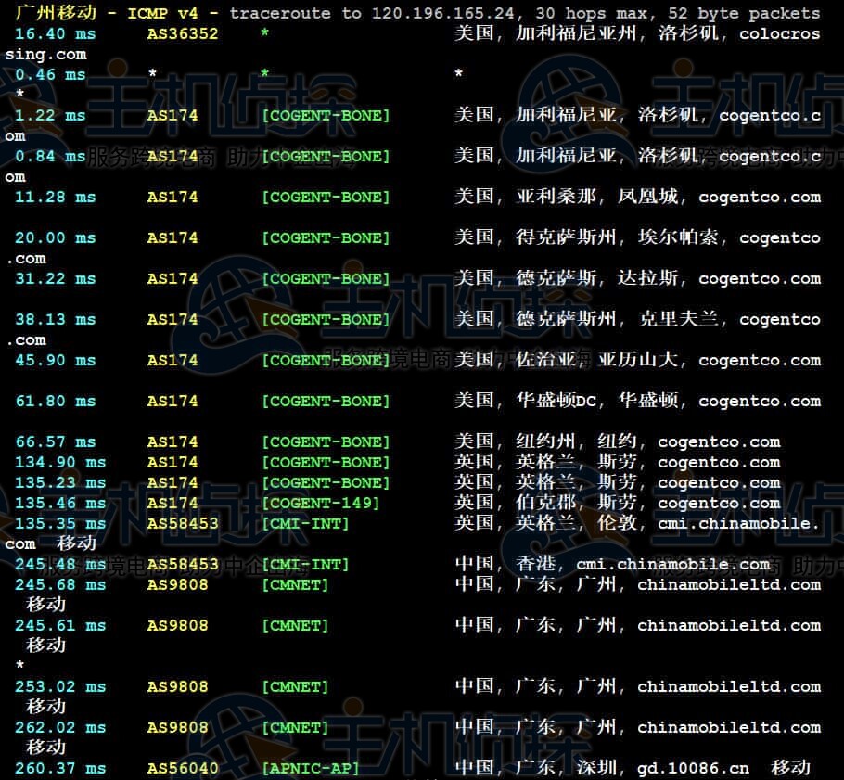Select the 20.00 ms latency value
Image resolution: width=844 pixels, height=780 pixels.
[x=56, y=238]
